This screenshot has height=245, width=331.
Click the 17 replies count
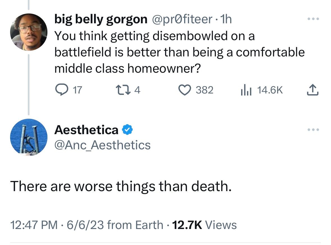[77, 90]
